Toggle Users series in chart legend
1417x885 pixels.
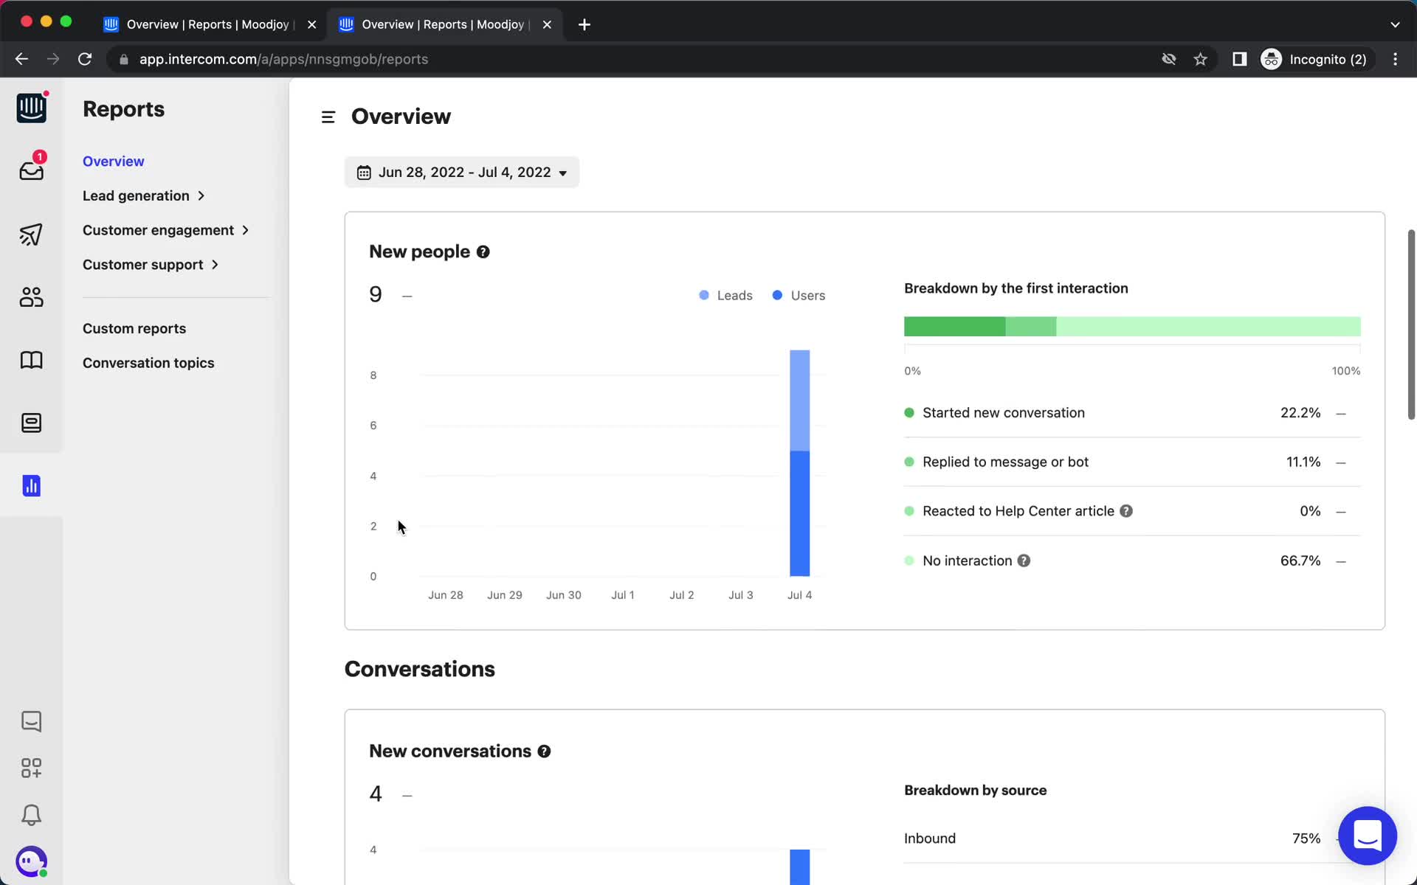click(x=799, y=295)
